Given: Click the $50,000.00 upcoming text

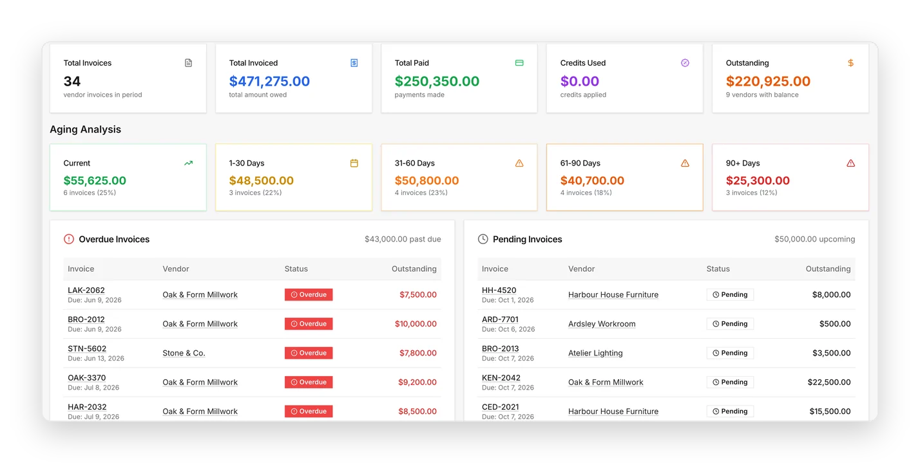Looking at the screenshot, I should tap(815, 240).
